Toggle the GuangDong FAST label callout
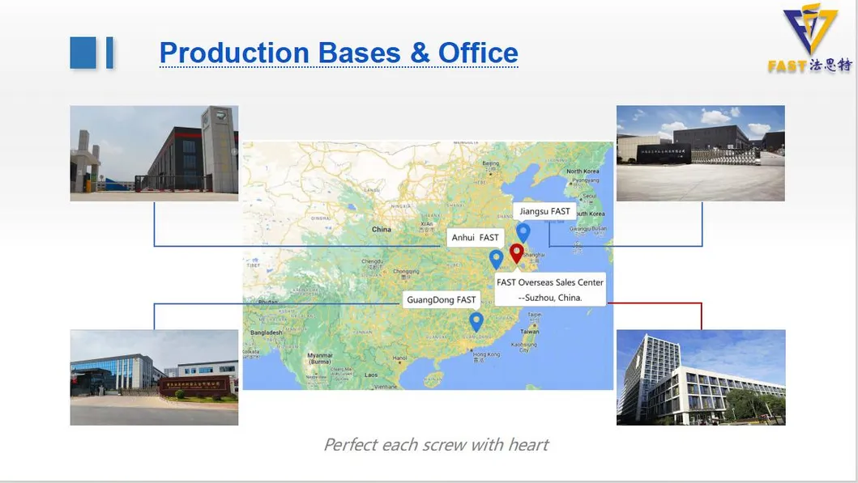The height and width of the screenshot is (483, 858). (x=442, y=299)
